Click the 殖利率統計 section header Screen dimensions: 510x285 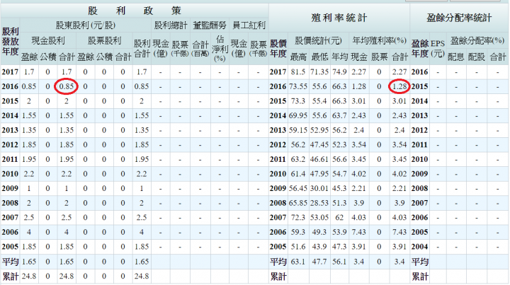pos(339,18)
